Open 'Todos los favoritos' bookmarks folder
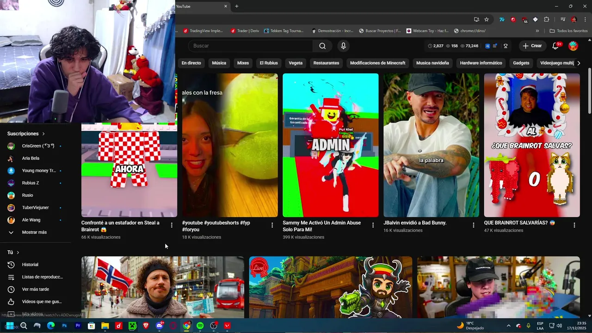The height and width of the screenshot is (333, 592). coord(568,31)
